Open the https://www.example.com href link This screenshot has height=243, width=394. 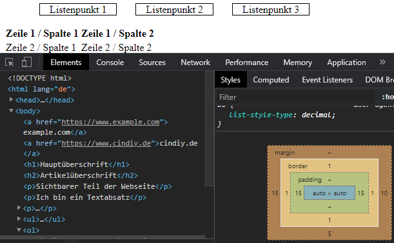click(x=110, y=122)
